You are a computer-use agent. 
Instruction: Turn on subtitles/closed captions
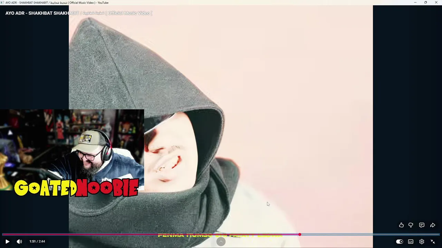point(411,241)
